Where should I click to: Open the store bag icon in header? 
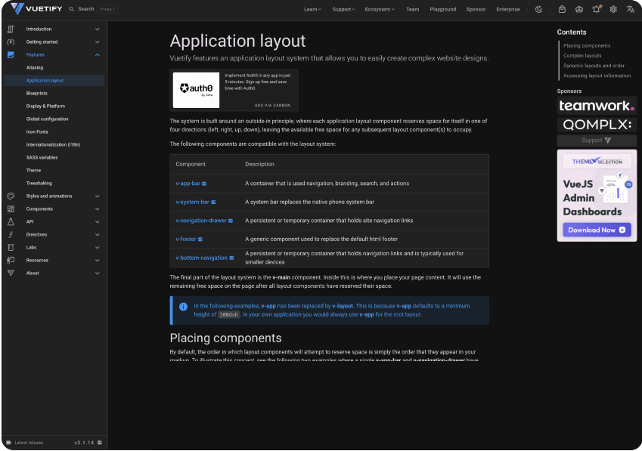562,9
